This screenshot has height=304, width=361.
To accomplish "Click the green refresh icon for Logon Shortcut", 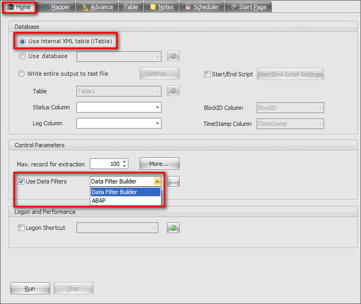I will [x=173, y=228].
